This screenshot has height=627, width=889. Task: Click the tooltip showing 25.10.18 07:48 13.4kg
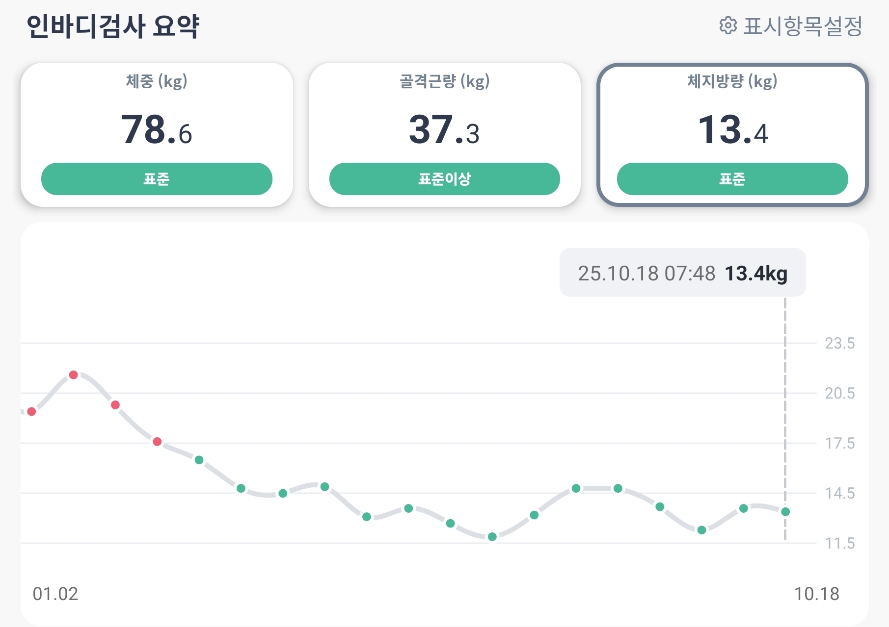(x=682, y=273)
